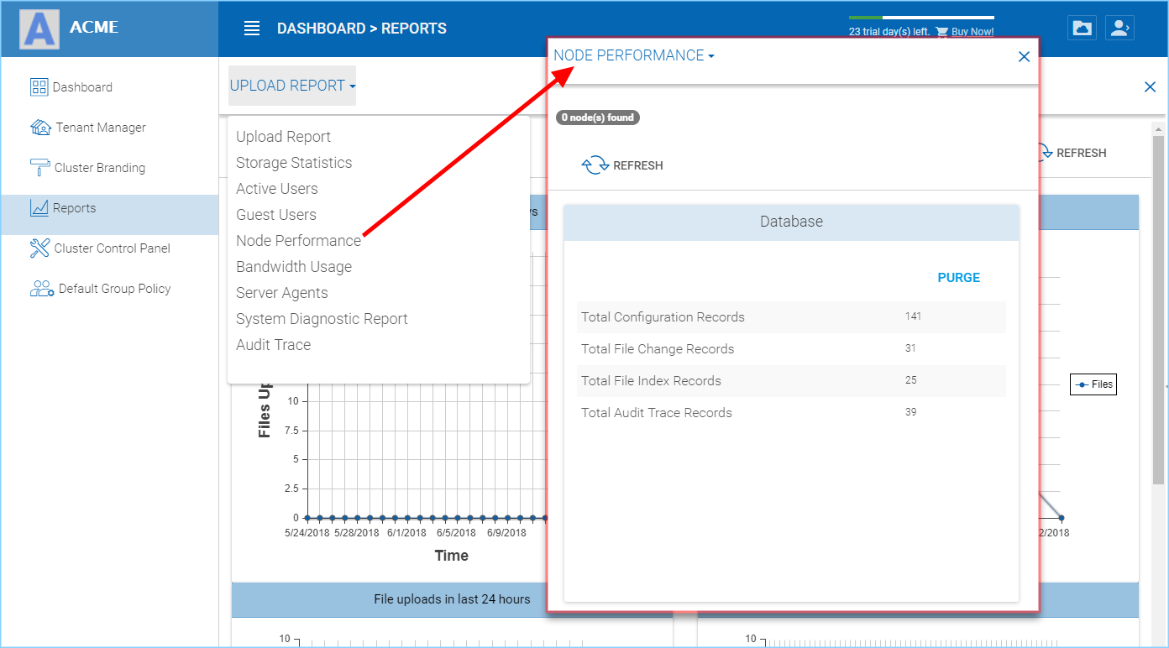The image size is (1169, 648).
Task: Click the PURGE button
Action: point(959,278)
